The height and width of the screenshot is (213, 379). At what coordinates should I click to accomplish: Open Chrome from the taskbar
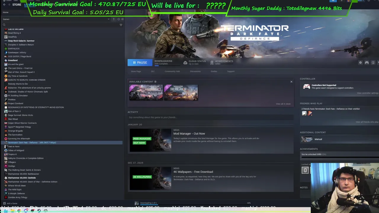pos(19,210)
